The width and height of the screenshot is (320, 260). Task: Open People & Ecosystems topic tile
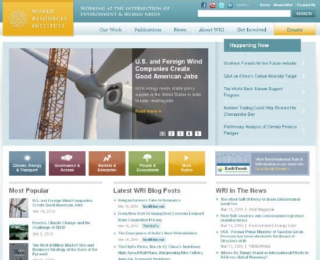147,163
